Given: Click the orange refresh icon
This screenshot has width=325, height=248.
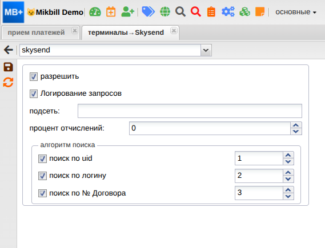Looking at the screenshot, I should 9,82.
